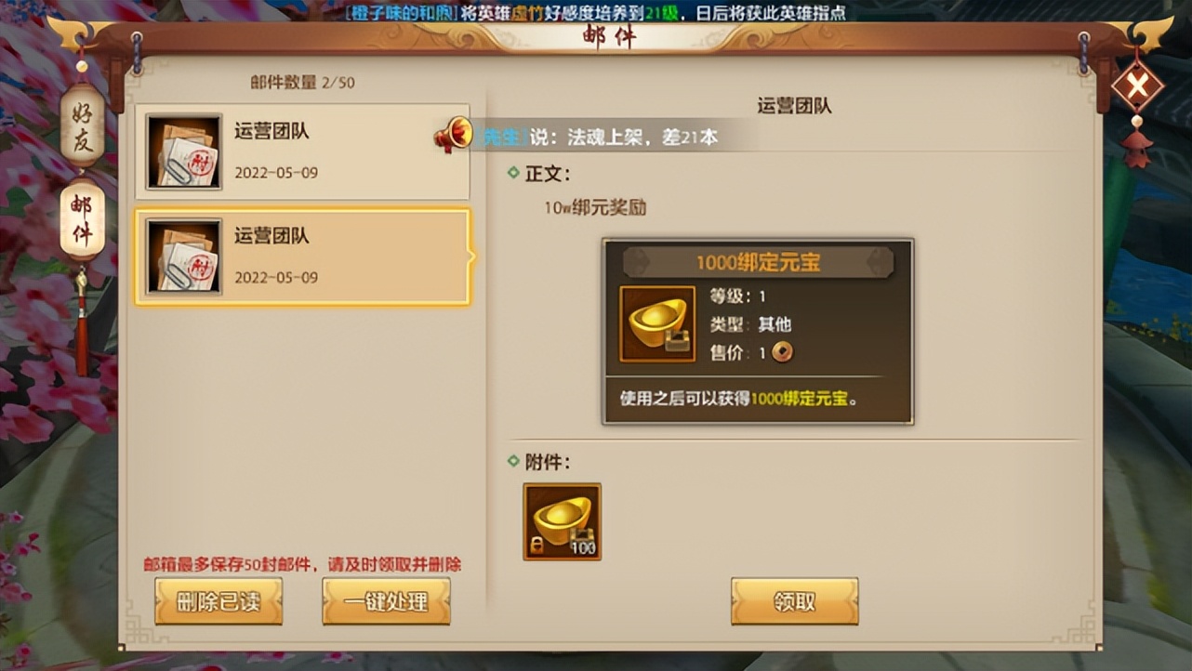Click the gold ingot attachment icon
The height and width of the screenshot is (671, 1192).
point(562,521)
